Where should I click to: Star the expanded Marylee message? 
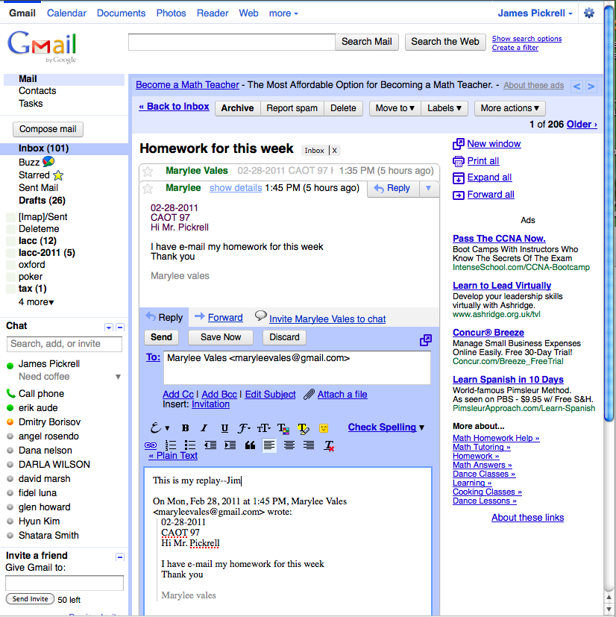pyautogui.click(x=148, y=189)
